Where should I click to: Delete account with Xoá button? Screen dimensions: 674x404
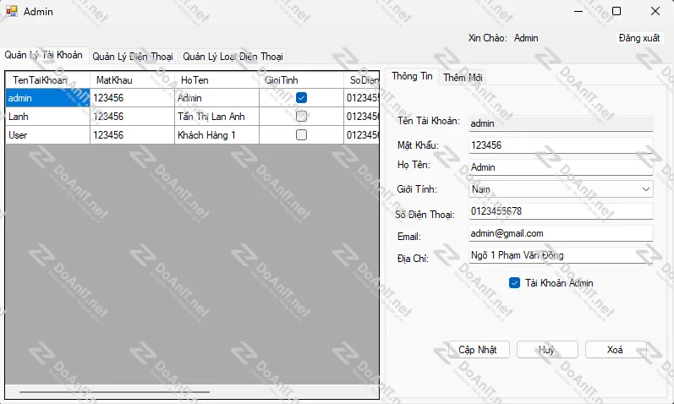pyautogui.click(x=615, y=350)
